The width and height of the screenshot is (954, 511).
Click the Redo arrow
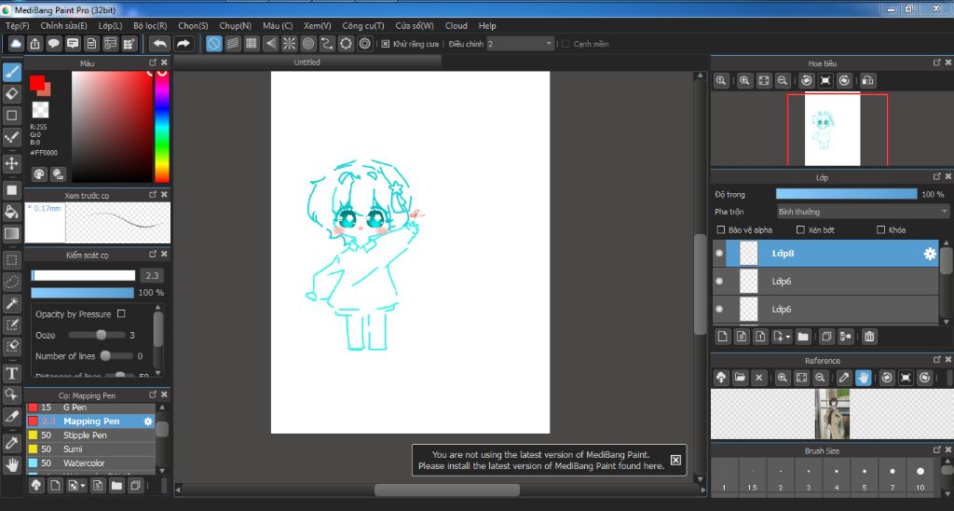(x=183, y=43)
